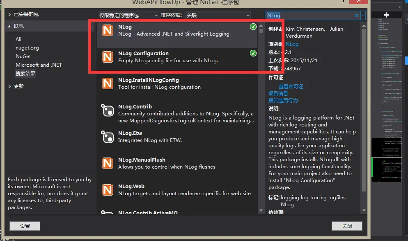Screen dimensions: 408x241
Task: Click the installed checkmark on NLog Configuration
Action: (253, 53)
